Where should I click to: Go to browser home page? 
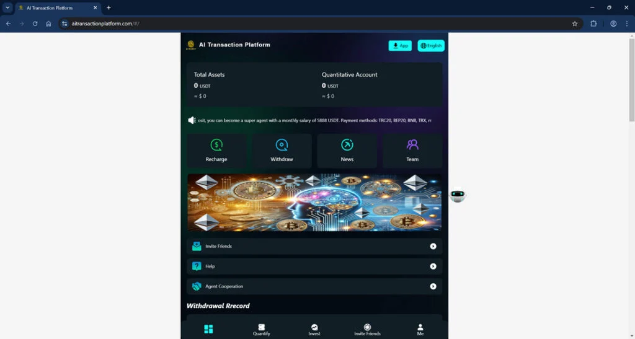tap(48, 24)
